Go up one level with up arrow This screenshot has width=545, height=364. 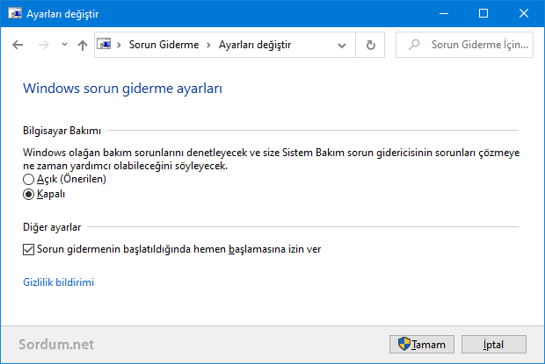click(83, 45)
